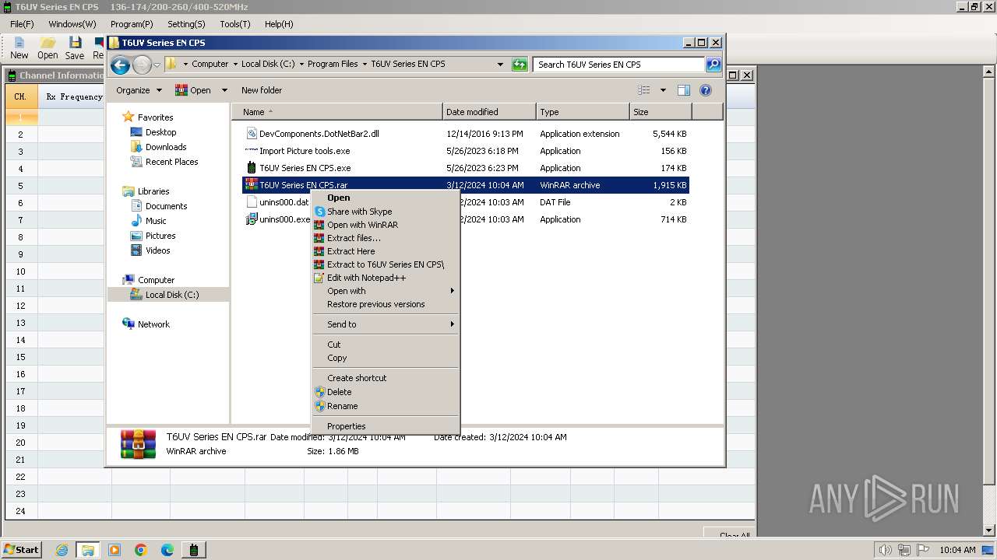
Task: Select Create shortcut
Action: coord(385,378)
